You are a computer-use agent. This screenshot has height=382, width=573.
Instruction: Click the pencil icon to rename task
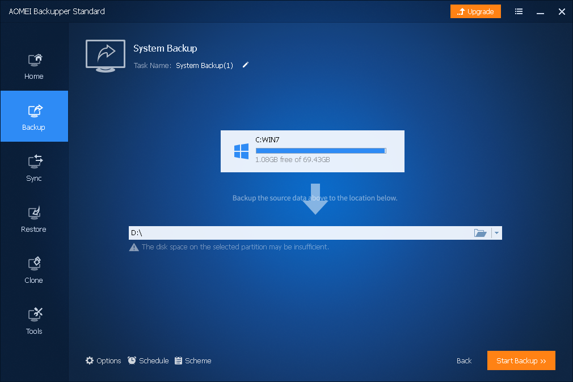[246, 65]
